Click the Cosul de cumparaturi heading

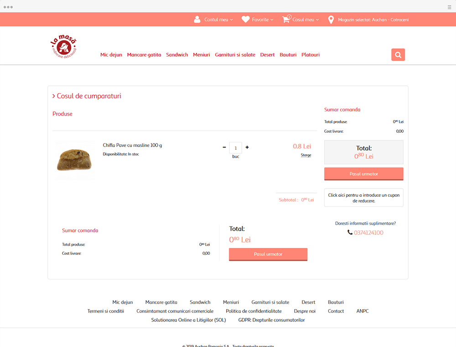pyautogui.click(x=89, y=96)
